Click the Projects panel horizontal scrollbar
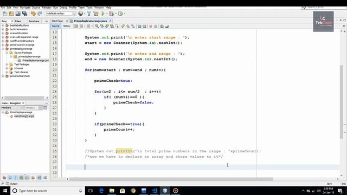The image size is (347, 195). pyautogui.click(x=24, y=97)
